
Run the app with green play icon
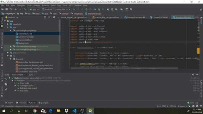74,9
